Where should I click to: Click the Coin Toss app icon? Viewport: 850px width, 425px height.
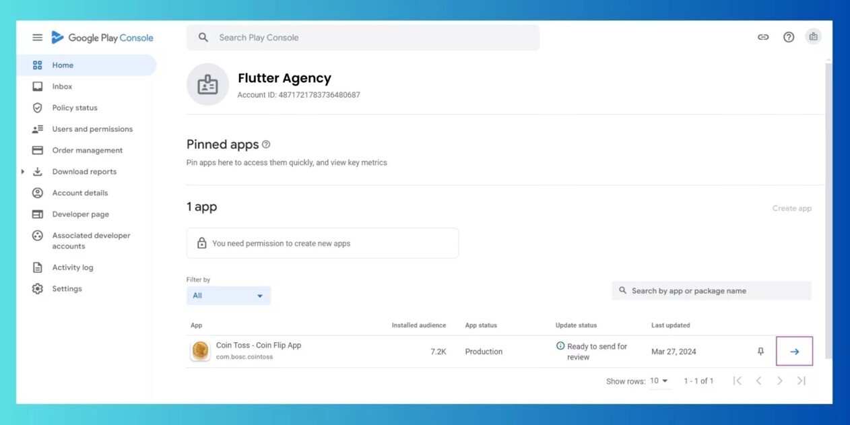click(200, 351)
